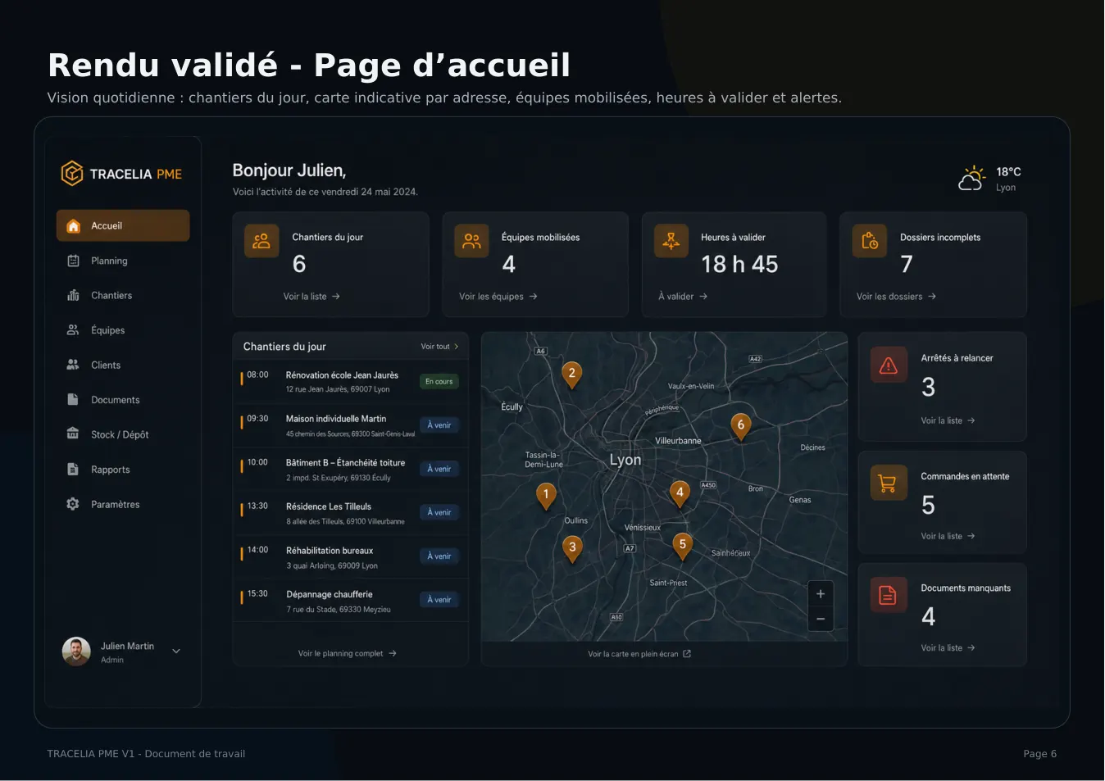Click the Planning calendar icon
1105x781 pixels.
coord(73,261)
